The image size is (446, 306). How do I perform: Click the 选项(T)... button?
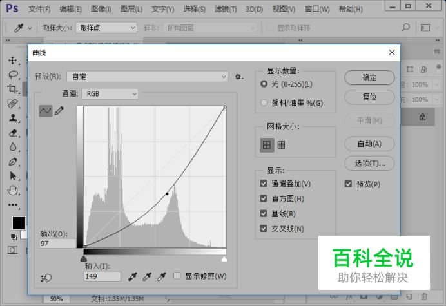[x=369, y=163]
